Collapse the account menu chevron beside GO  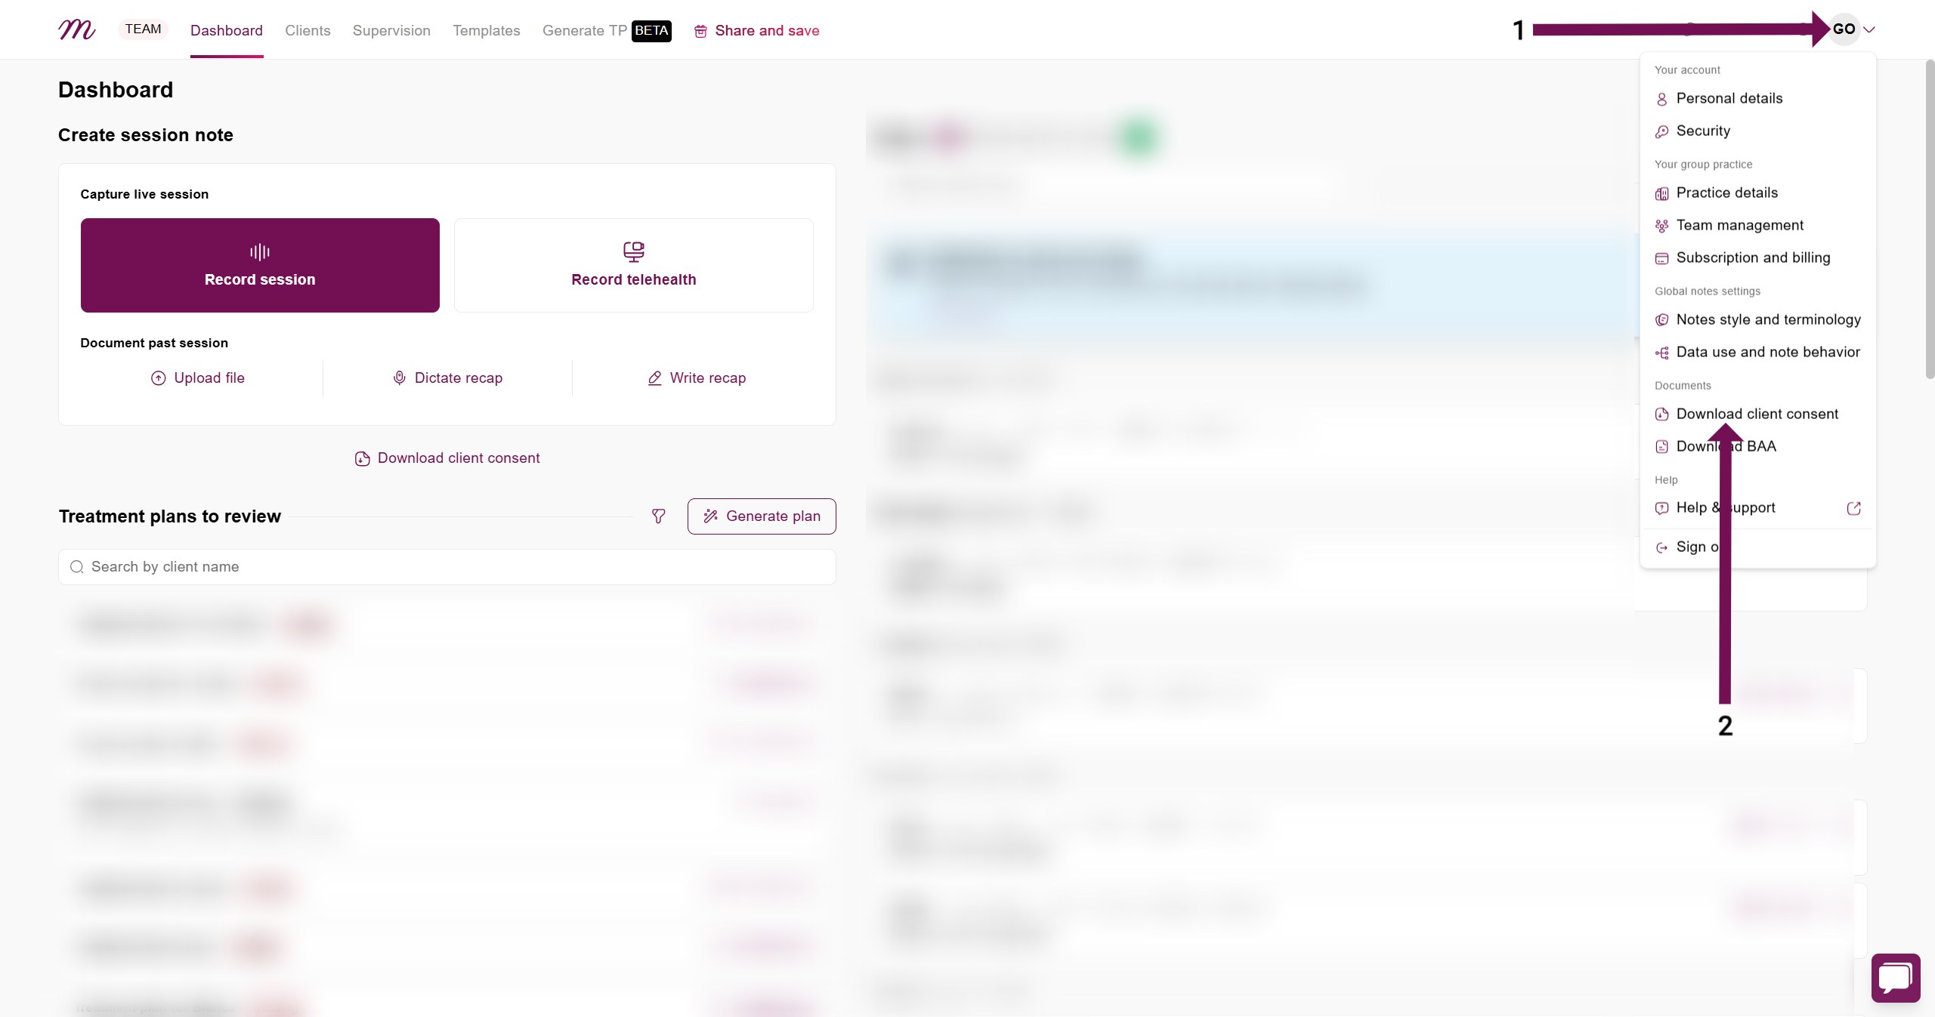pyautogui.click(x=1869, y=30)
